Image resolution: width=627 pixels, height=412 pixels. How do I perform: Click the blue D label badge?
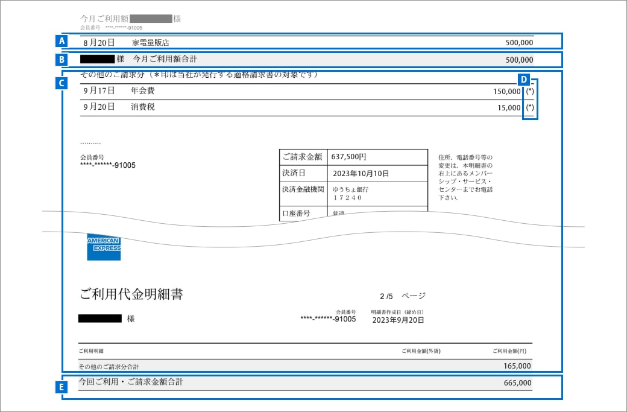pyautogui.click(x=524, y=79)
